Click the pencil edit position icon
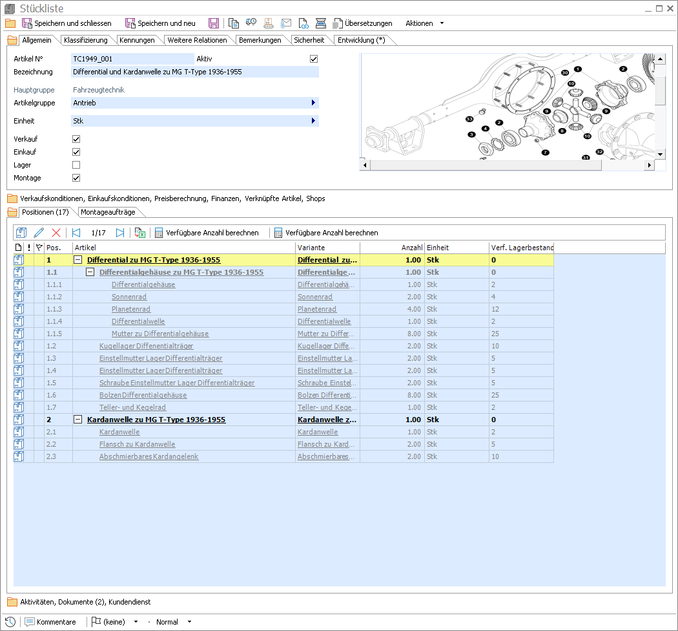This screenshot has height=631, width=678. tap(39, 233)
